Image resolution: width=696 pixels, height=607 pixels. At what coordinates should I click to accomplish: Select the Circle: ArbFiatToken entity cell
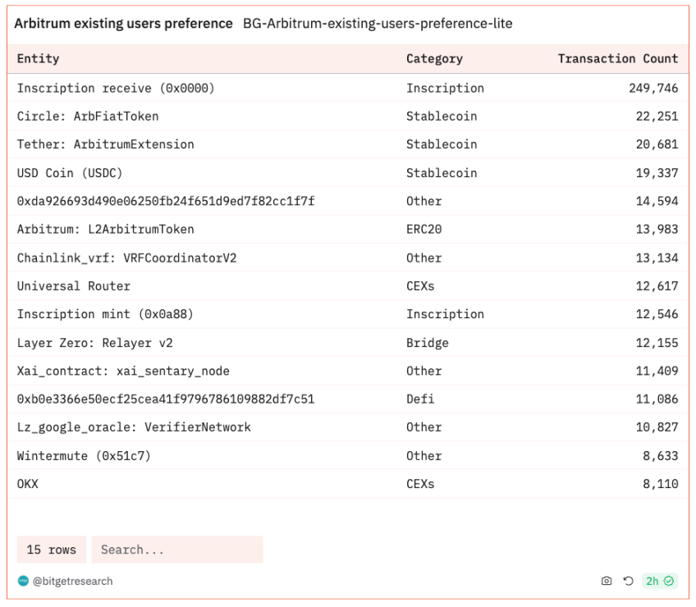coord(88,116)
